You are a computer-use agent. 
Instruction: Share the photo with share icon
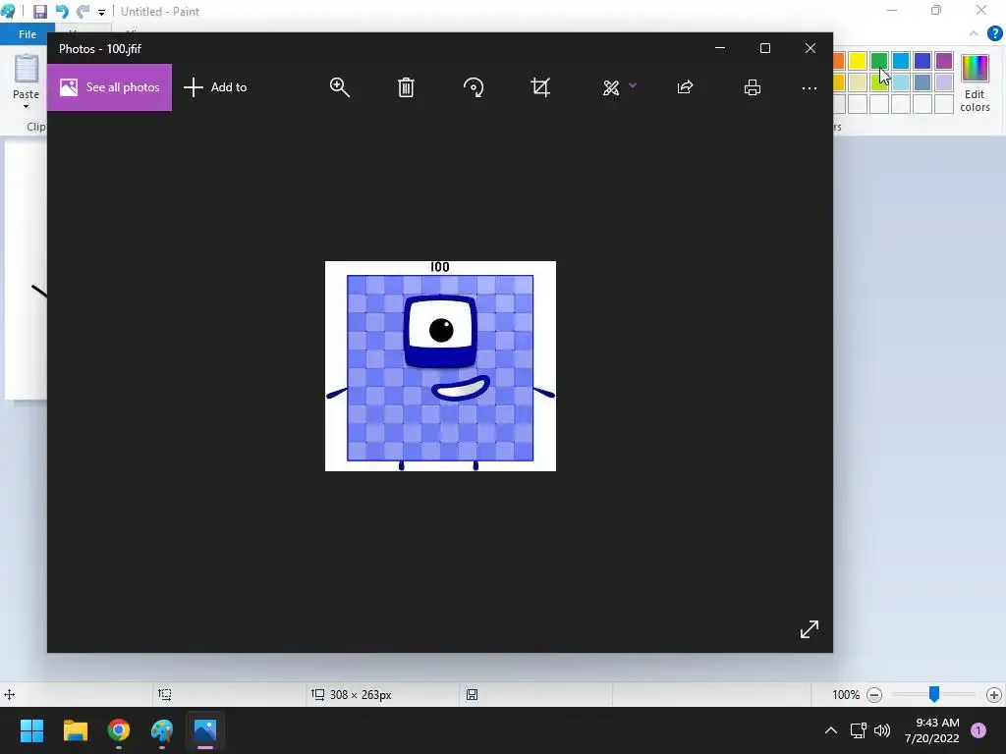pos(685,87)
